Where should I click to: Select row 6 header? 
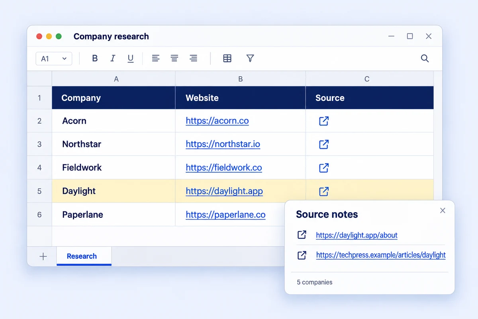39,215
